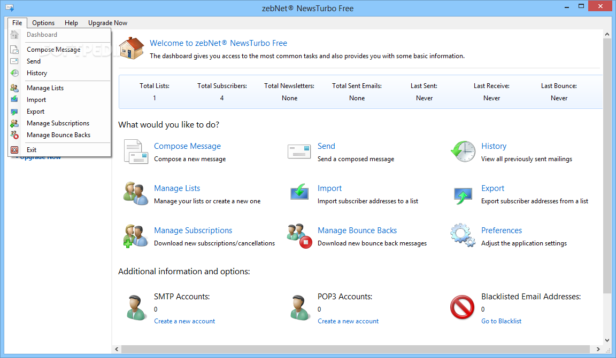Screen dimensions: 616x358
Task: Click the Welcome to zebNet NewsTurbo Free heading
Action: (218, 43)
